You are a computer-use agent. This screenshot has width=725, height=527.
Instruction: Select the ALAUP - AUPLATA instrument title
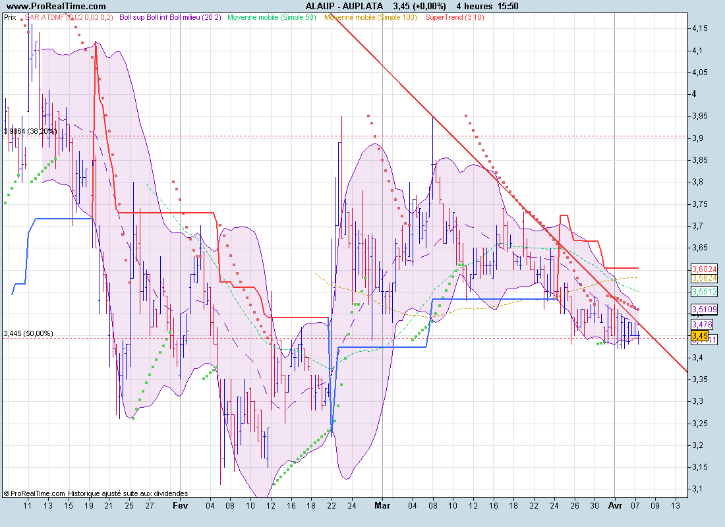point(344,6)
